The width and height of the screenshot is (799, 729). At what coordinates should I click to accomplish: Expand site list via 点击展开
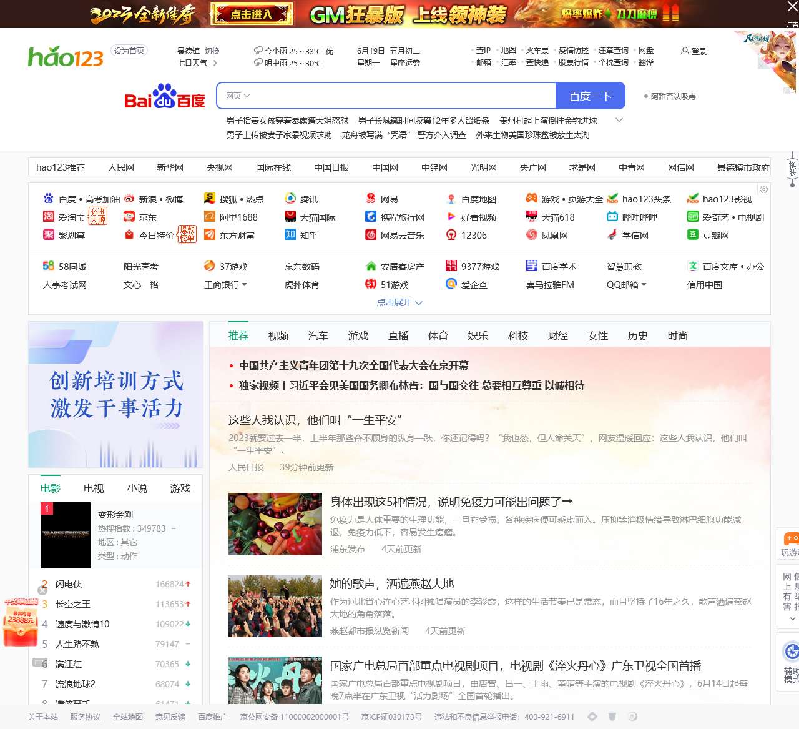click(x=399, y=302)
